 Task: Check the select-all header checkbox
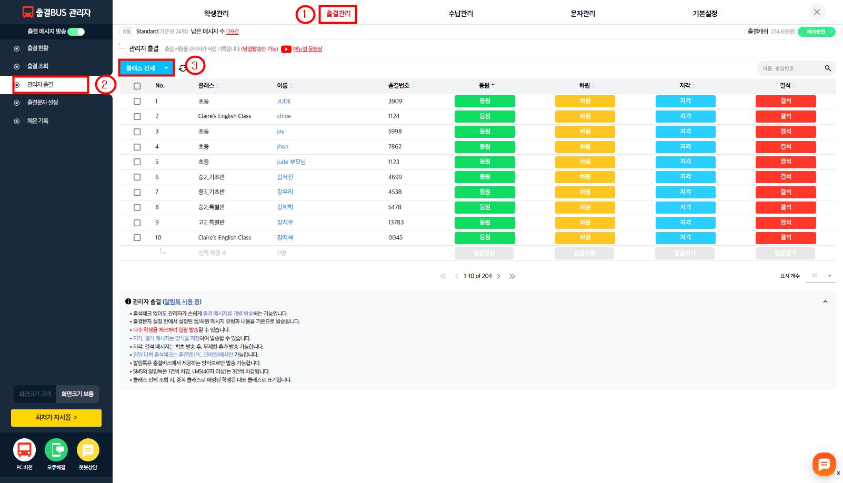(137, 86)
